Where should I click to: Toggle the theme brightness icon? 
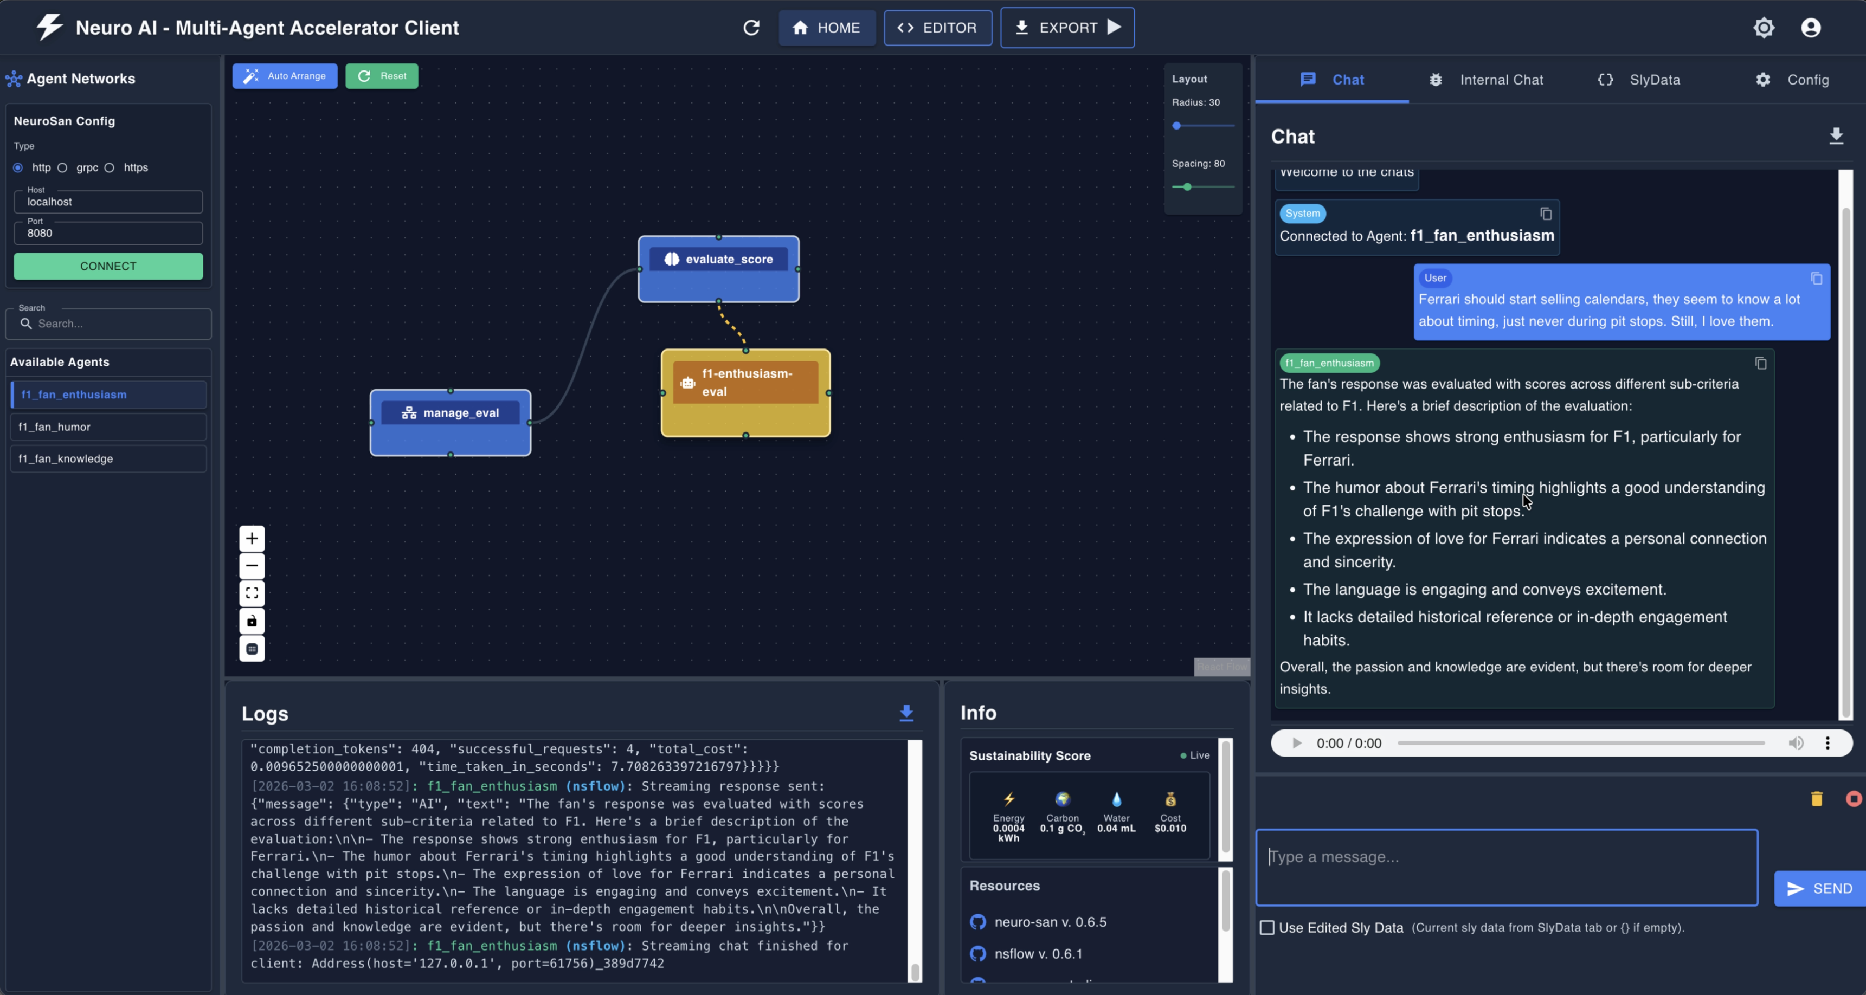[x=1763, y=28]
